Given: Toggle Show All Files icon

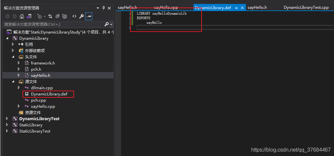Looking at the screenshot, I should coord(65,16).
